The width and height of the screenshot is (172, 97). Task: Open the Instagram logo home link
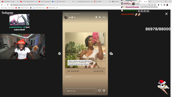pos(8,13)
